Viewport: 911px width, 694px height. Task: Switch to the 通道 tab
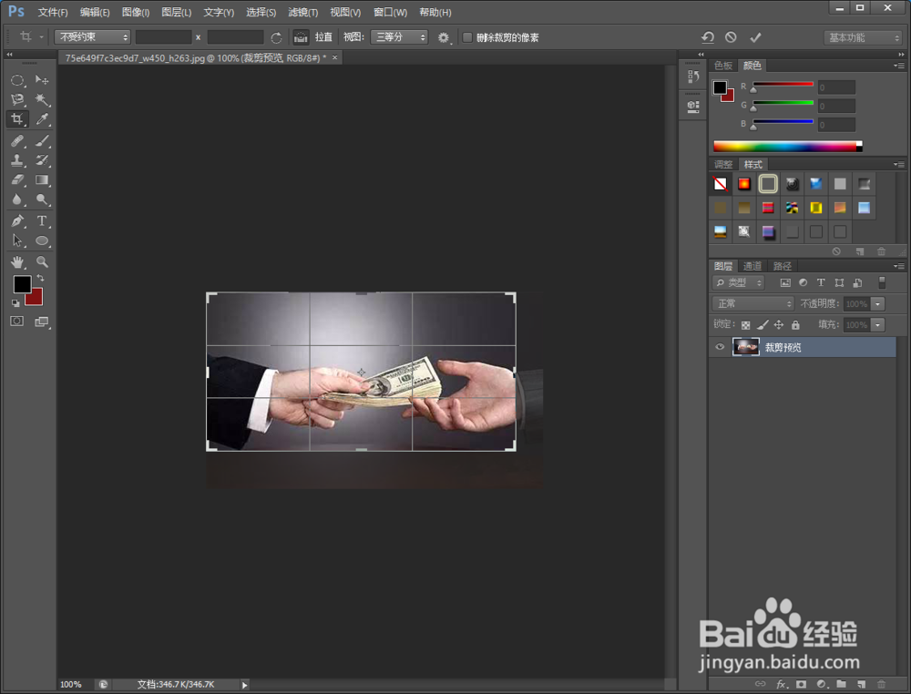click(752, 266)
